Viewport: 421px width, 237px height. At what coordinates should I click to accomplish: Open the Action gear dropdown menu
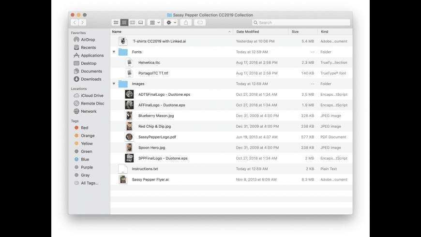[x=171, y=22]
